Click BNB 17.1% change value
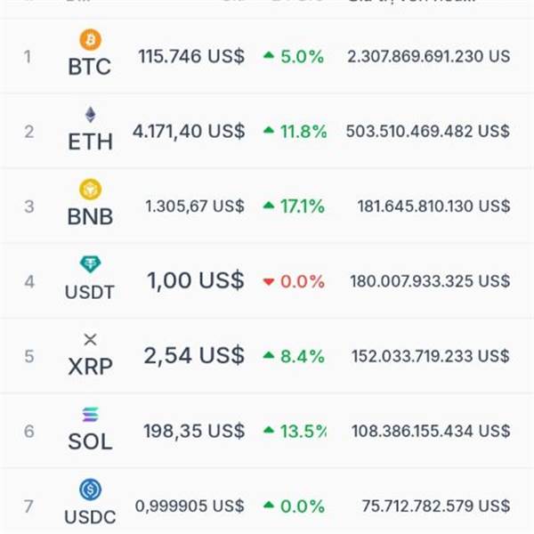Screen dimensions: 534x534 (302, 206)
